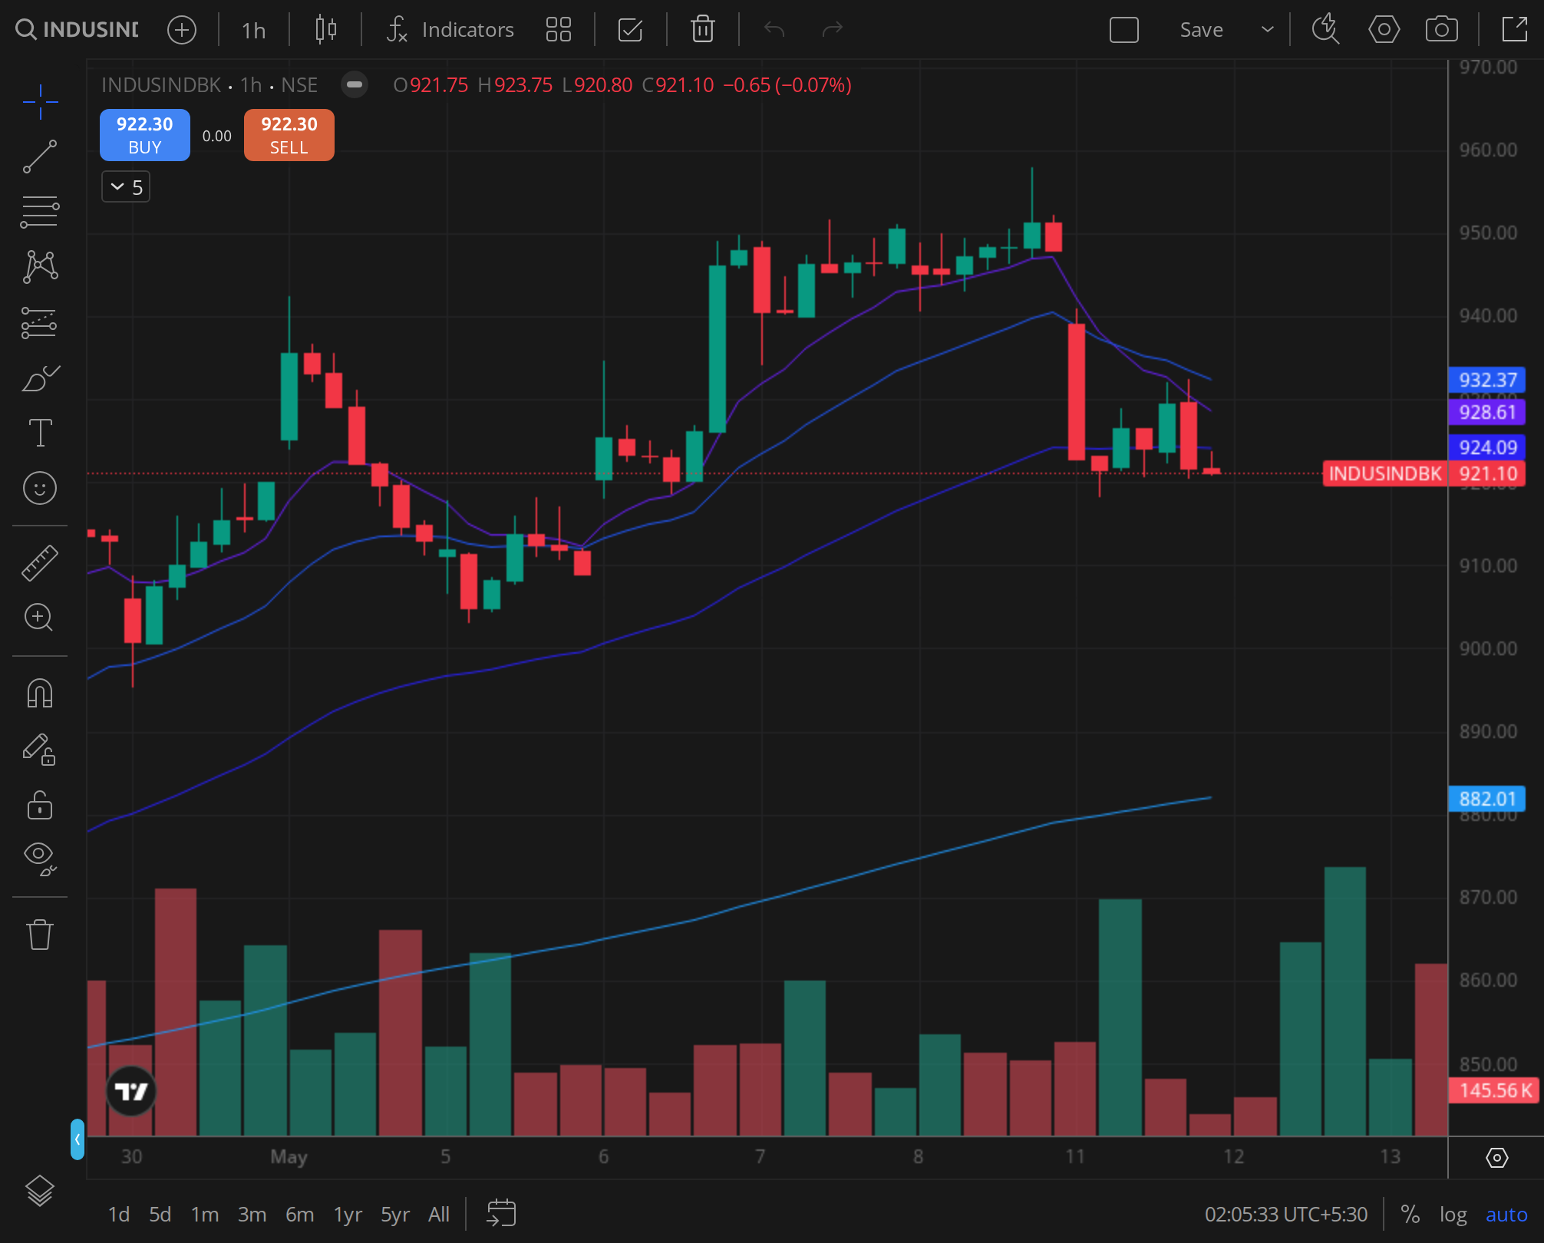
Task: Add symbol to compare with plus icon
Action: coord(182,30)
